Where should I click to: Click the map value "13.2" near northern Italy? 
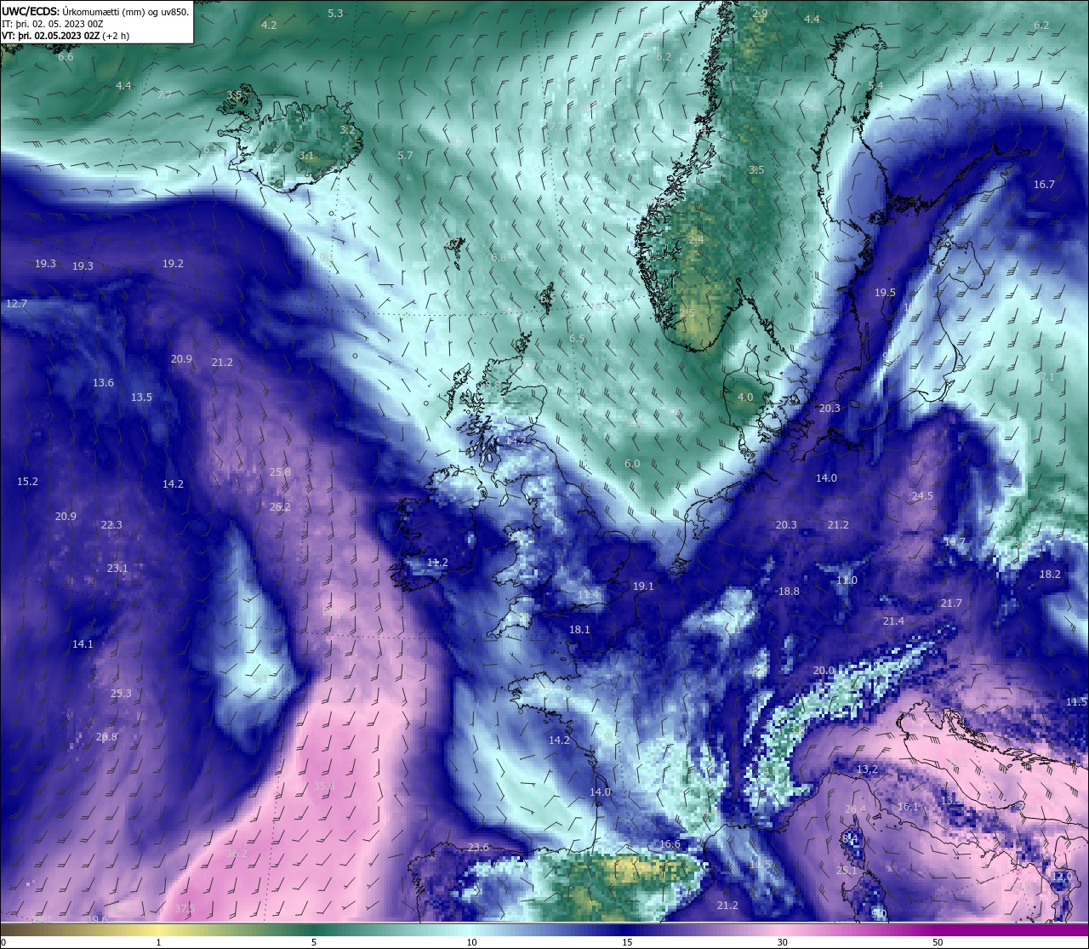click(867, 769)
